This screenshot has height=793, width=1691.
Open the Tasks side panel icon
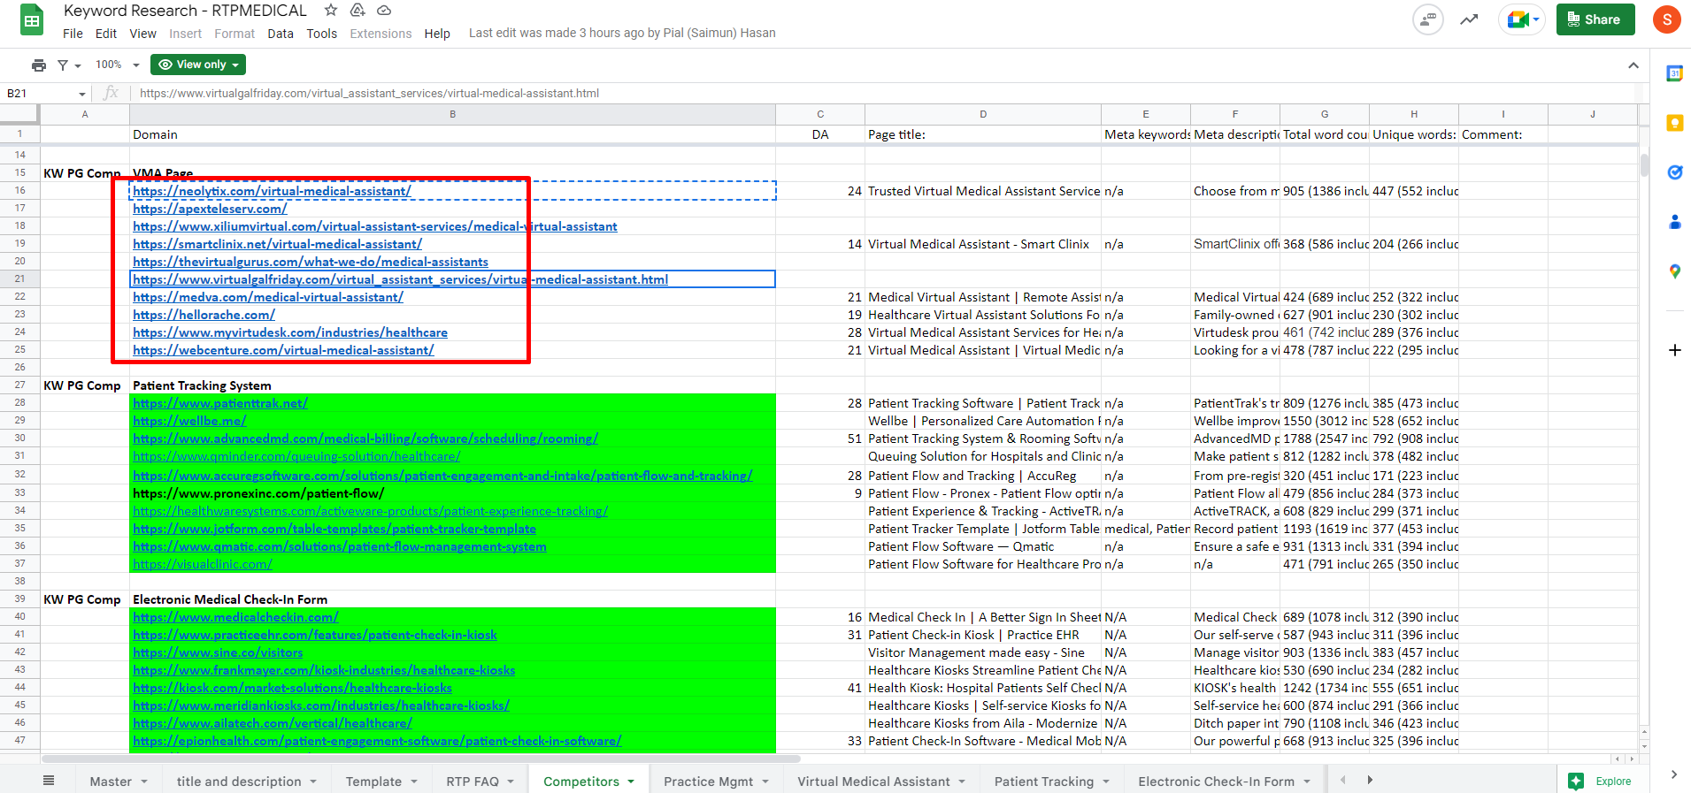(1674, 172)
